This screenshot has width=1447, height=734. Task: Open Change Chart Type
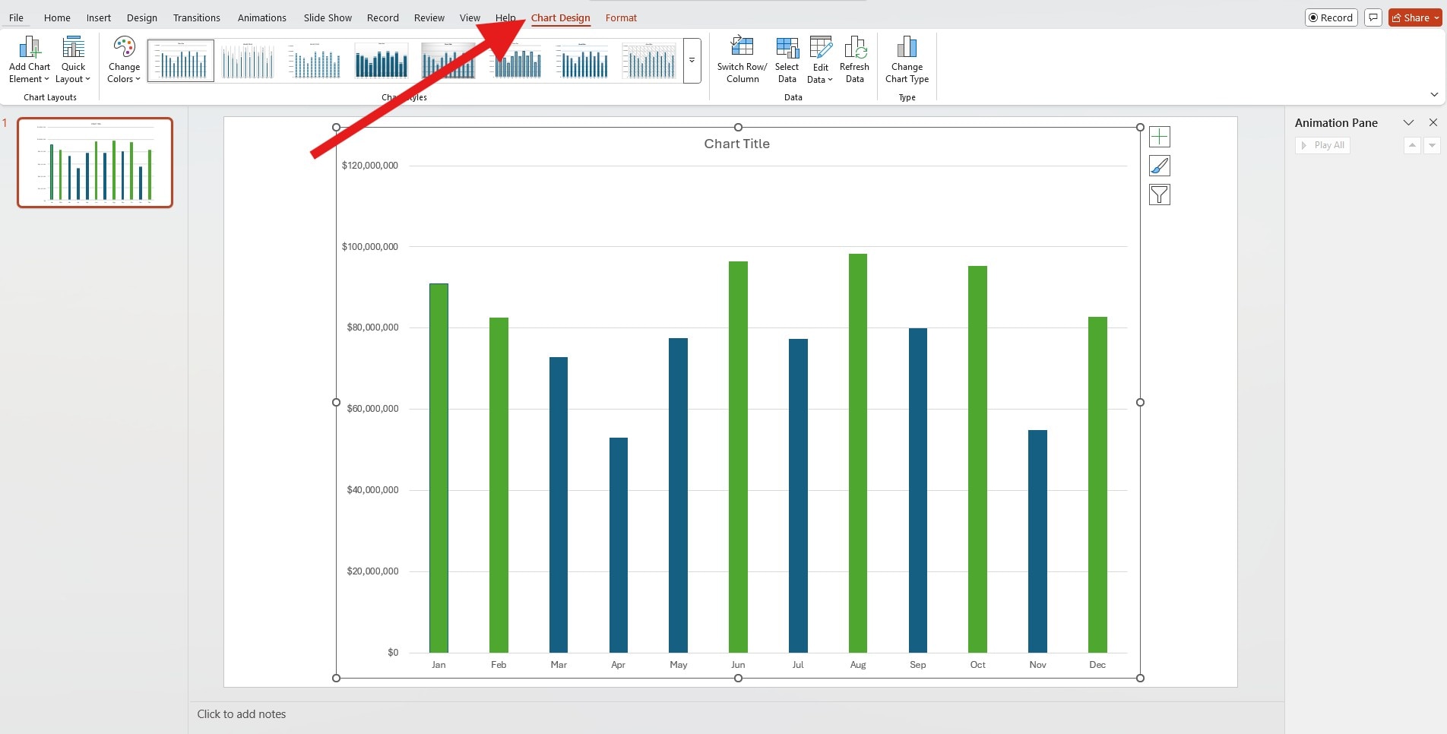906,59
